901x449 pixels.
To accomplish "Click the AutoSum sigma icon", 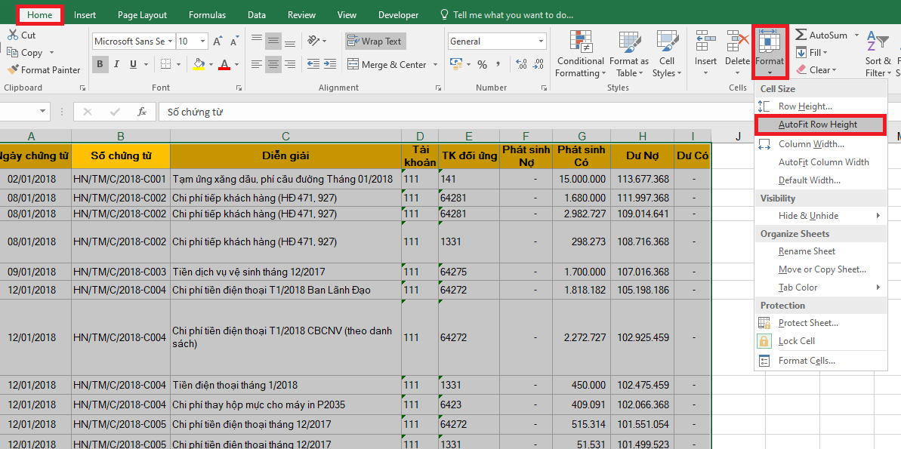I will [x=800, y=35].
